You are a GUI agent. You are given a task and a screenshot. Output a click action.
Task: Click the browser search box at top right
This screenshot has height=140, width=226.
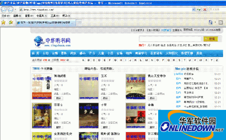[x=217, y=9]
